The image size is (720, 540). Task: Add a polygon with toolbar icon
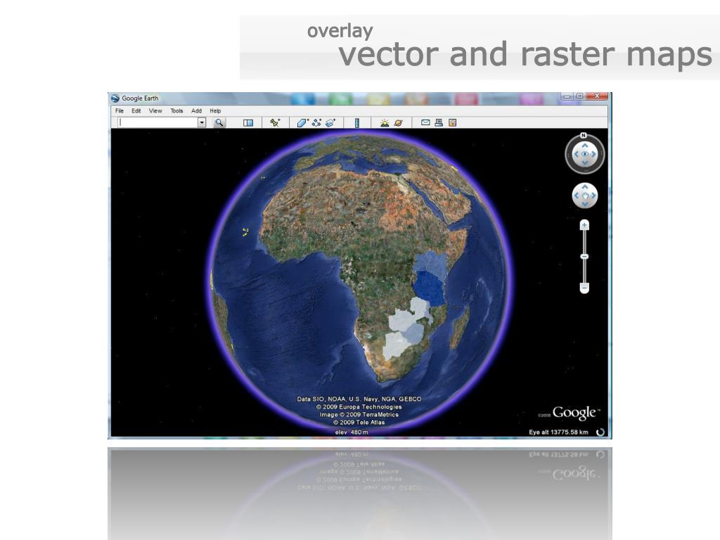302,122
